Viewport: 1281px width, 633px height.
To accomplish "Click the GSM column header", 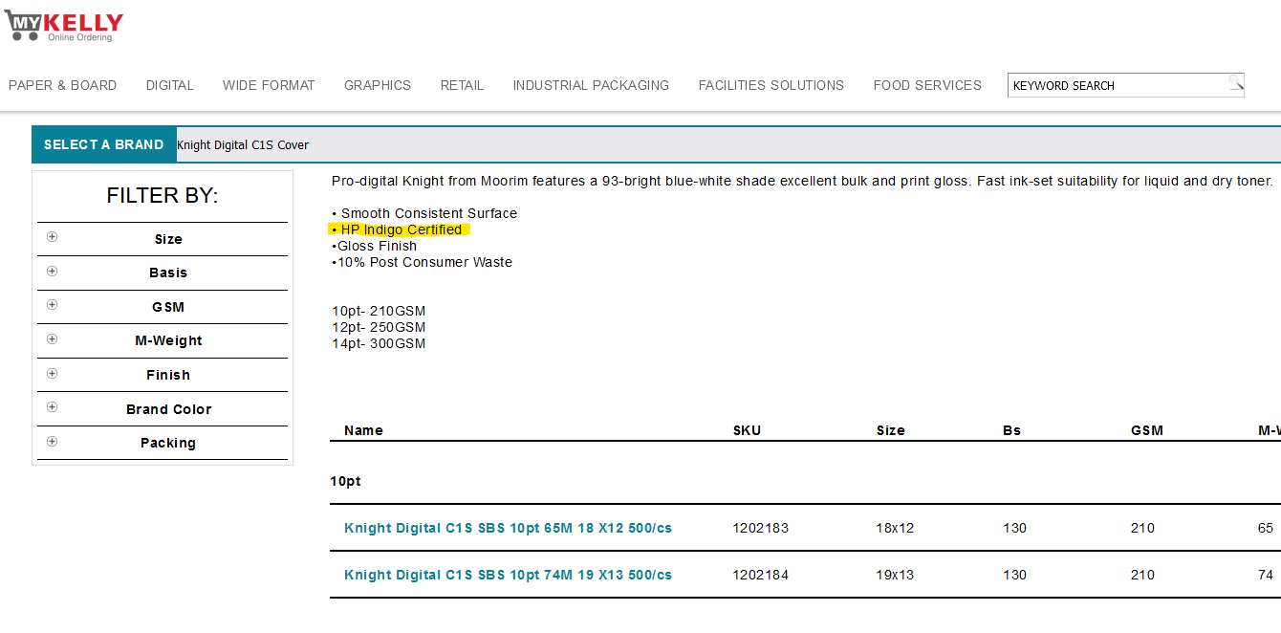I will pos(1146,430).
